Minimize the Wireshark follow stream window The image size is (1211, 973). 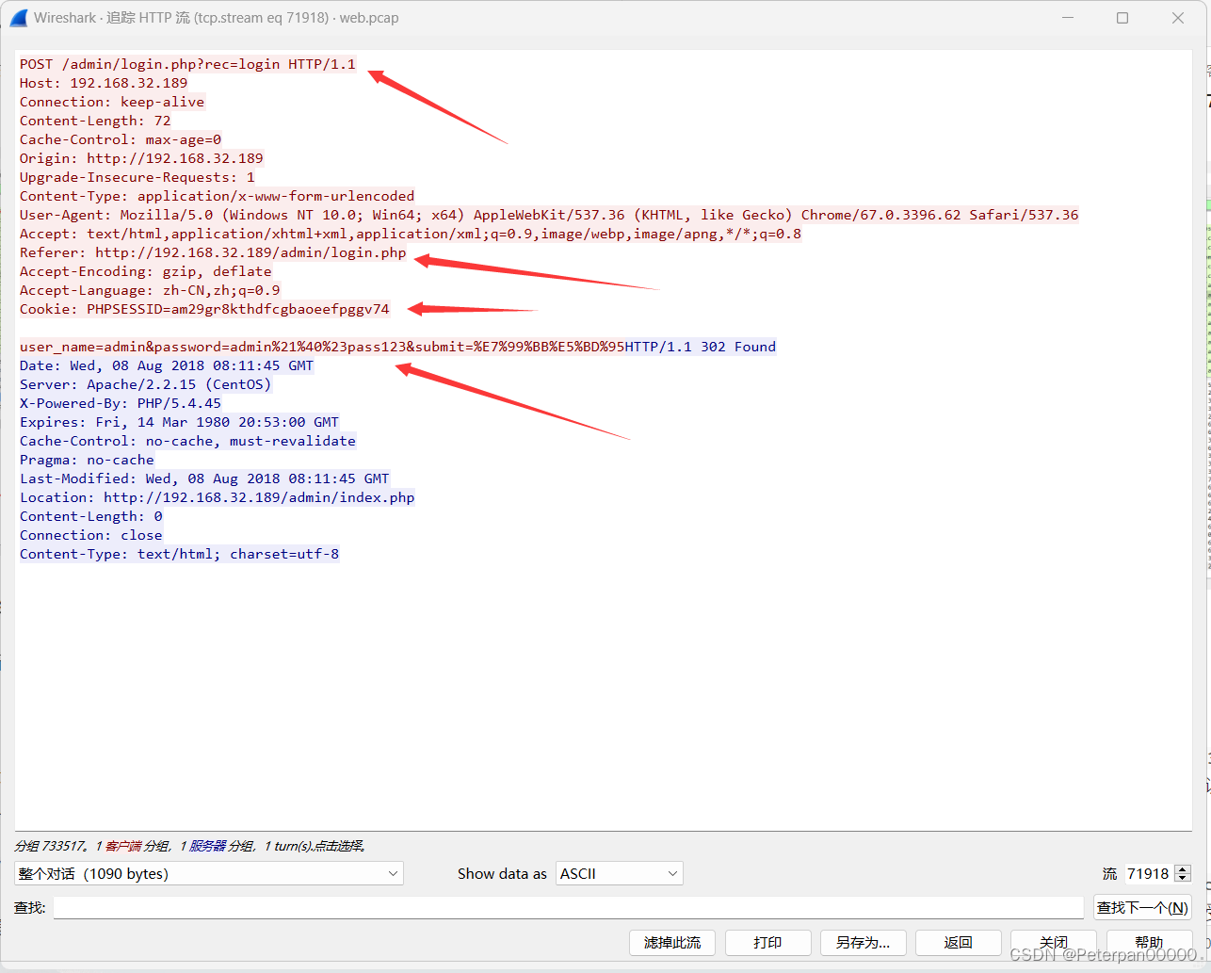click(1068, 17)
